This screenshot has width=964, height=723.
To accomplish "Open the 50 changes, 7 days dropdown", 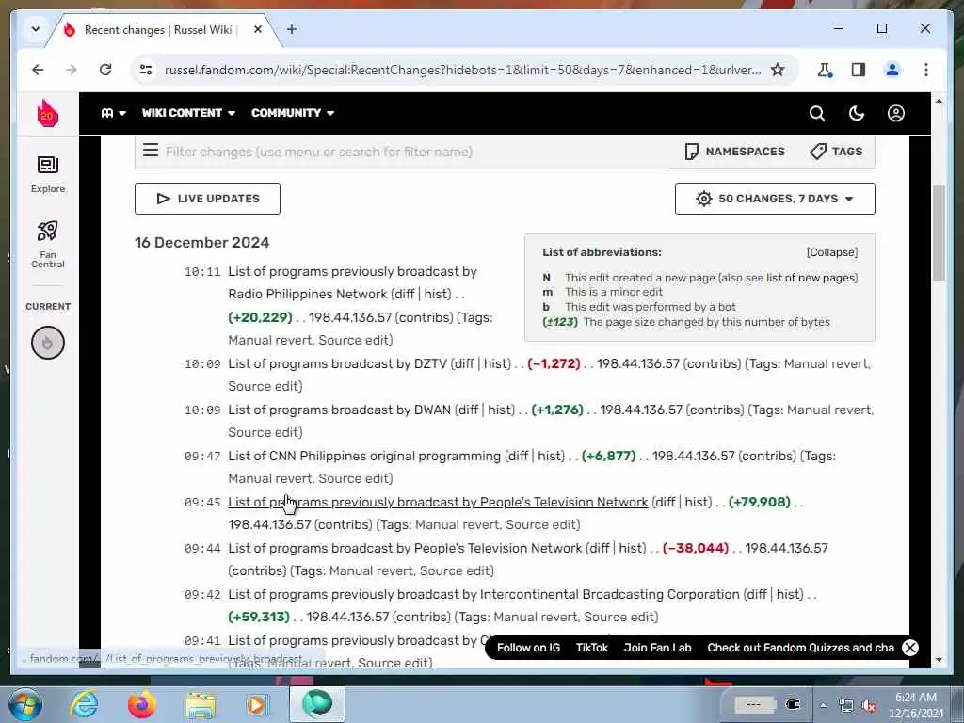I will tap(775, 199).
